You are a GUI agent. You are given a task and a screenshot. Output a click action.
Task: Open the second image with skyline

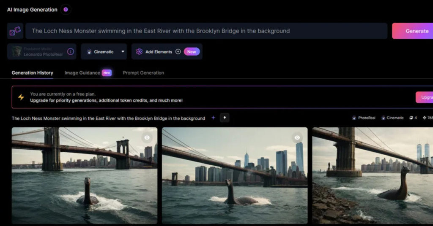coord(235,175)
